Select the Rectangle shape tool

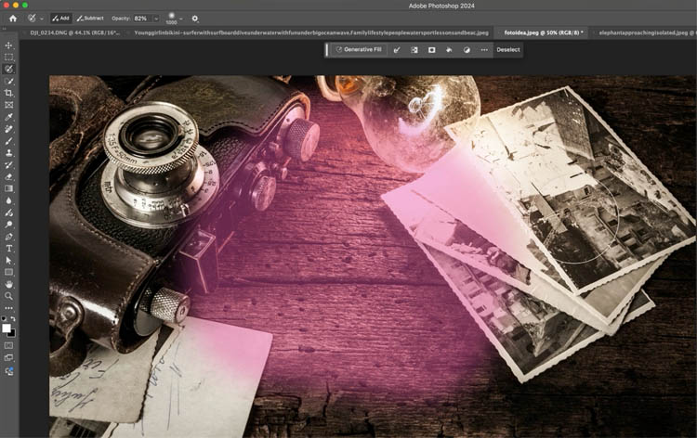pos(8,273)
